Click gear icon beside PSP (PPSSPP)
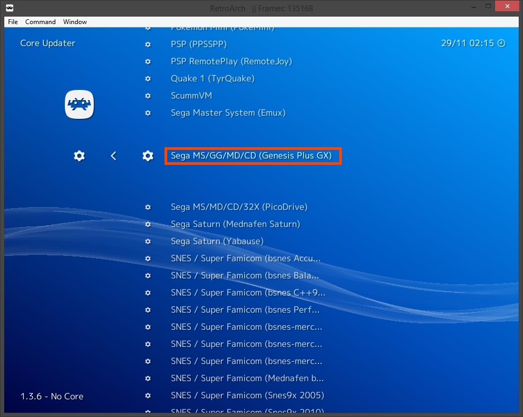The width and height of the screenshot is (523, 417). click(x=148, y=44)
